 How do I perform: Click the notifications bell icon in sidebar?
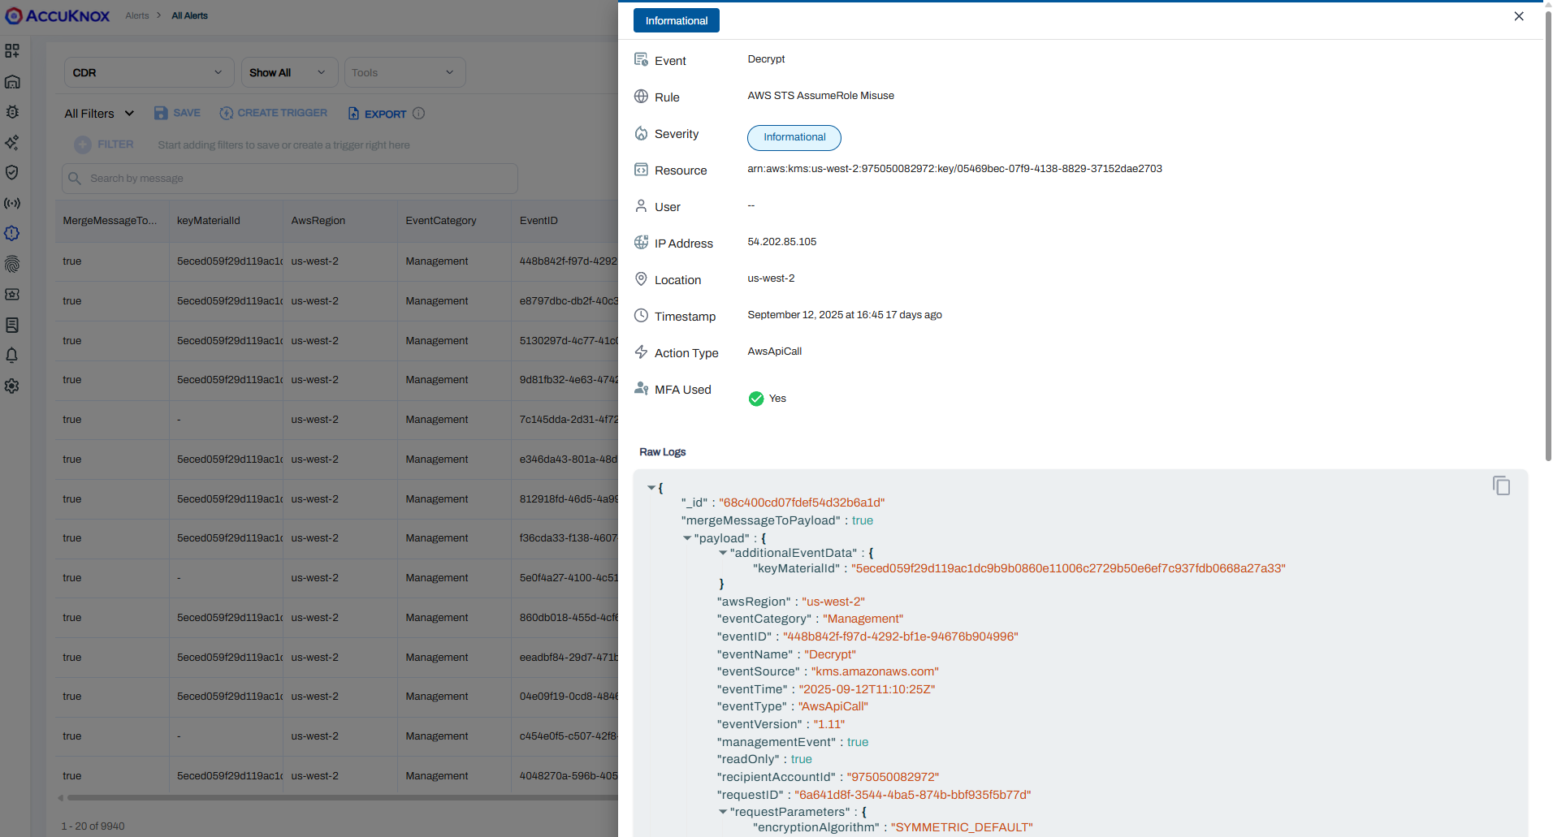[12, 356]
